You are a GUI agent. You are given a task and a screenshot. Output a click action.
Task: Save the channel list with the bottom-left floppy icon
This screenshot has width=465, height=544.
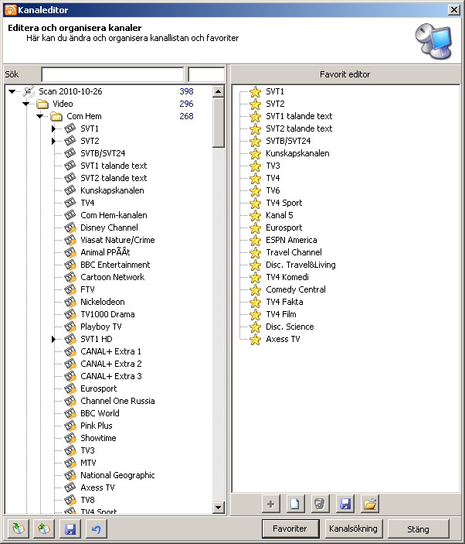pyautogui.click(x=70, y=529)
